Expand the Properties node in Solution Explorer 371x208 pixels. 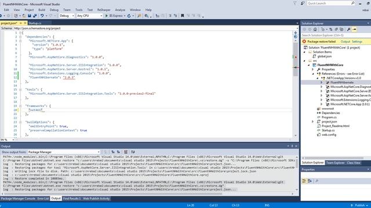(x=313, y=69)
